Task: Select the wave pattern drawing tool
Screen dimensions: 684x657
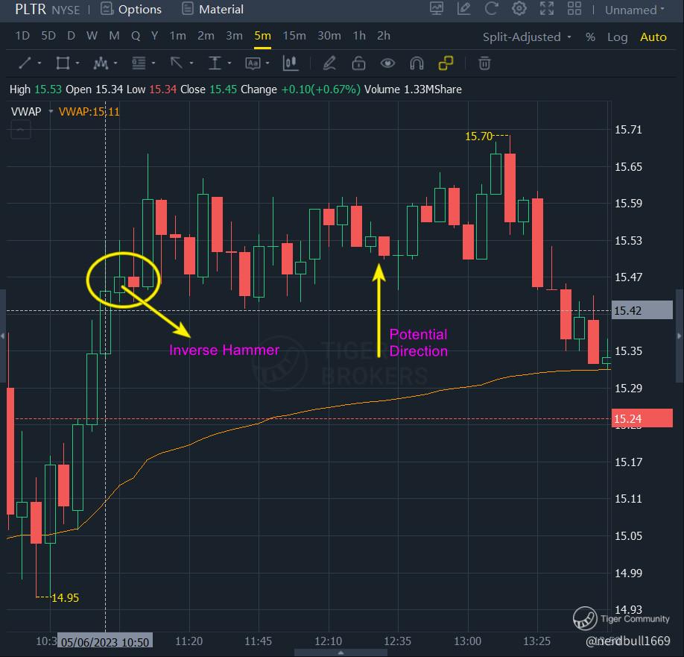Action: tap(101, 63)
